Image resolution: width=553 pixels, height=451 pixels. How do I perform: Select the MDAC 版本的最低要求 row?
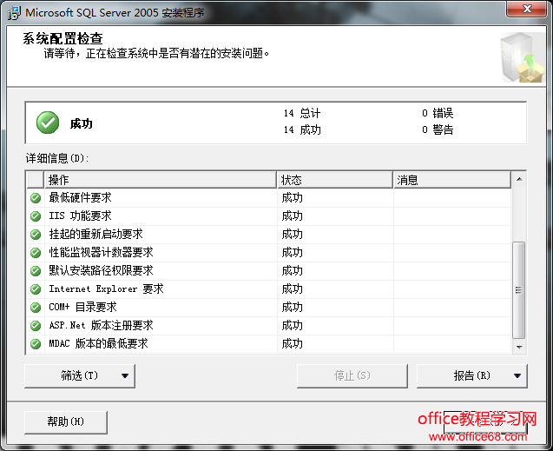click(x=269, y=344)
